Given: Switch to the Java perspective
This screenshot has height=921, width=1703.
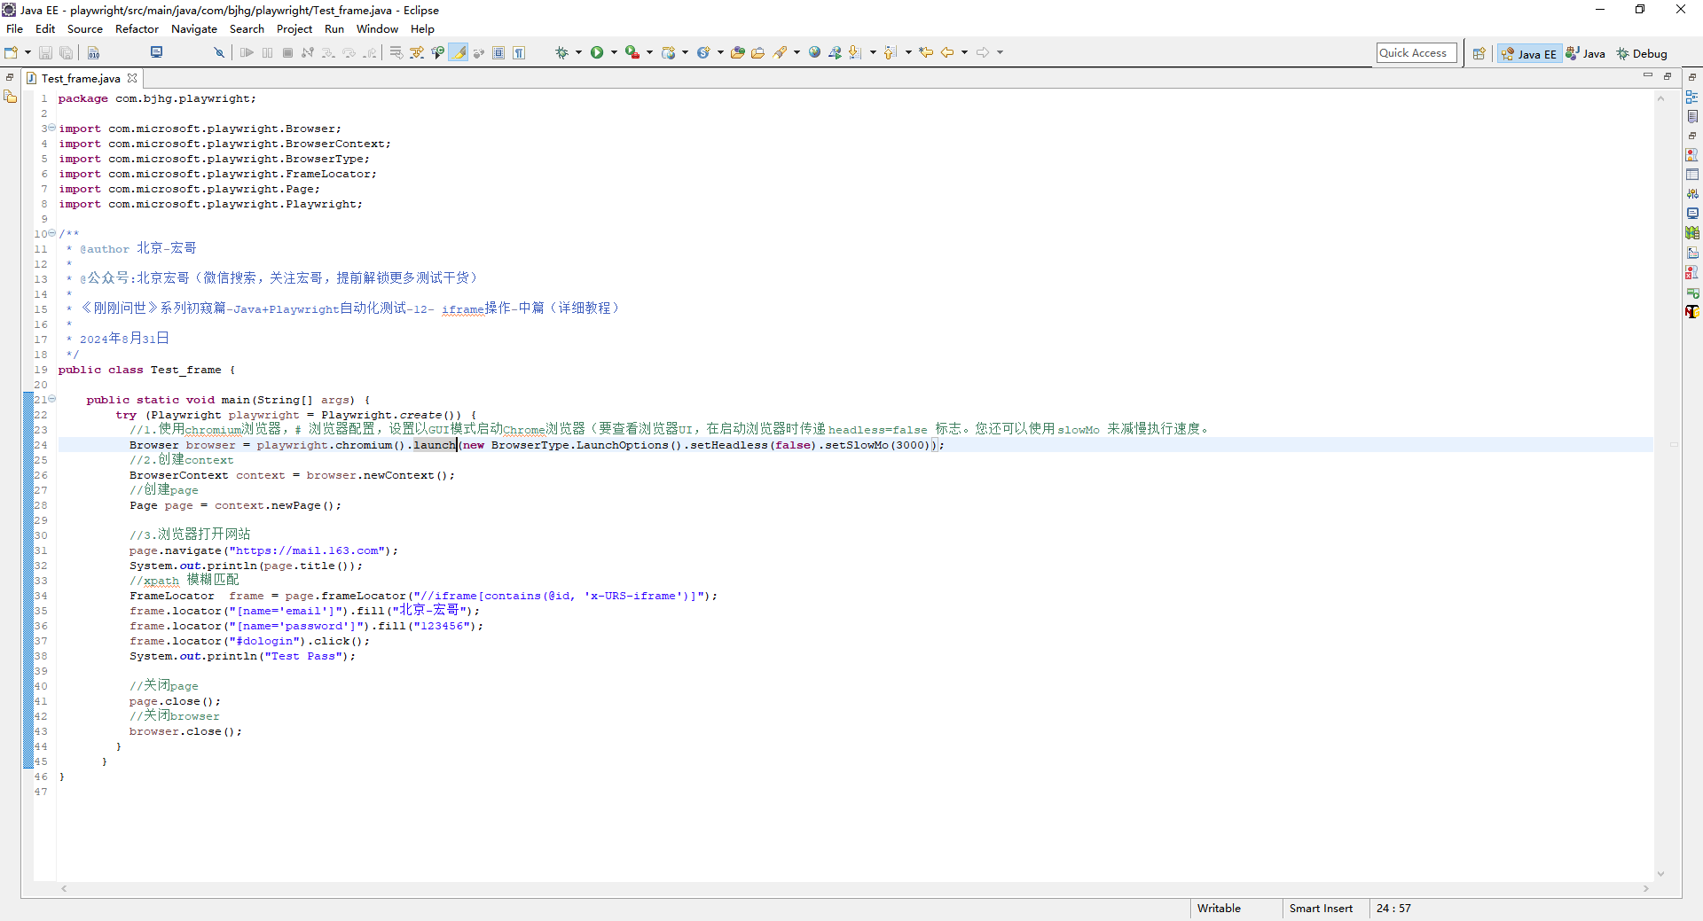Looking at the screenshot, I should 1585,54.
